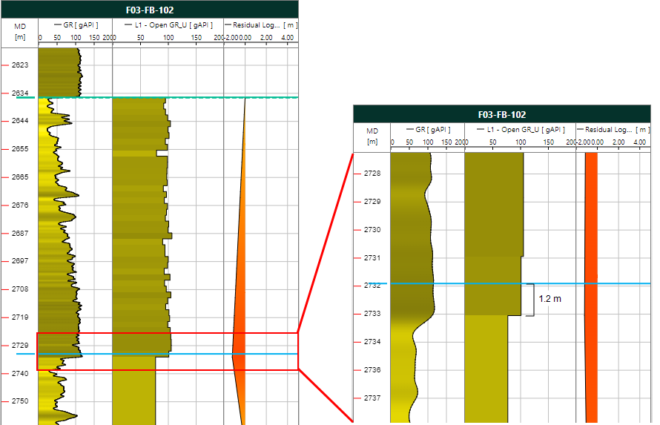The height and width of the screenshot is (425, 660).
Task: Select the F03-FB-102 title bar of zoomed panel
Action: (502, 114)
